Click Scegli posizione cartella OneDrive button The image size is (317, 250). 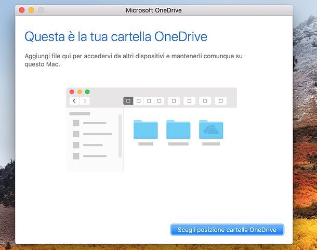227,230
